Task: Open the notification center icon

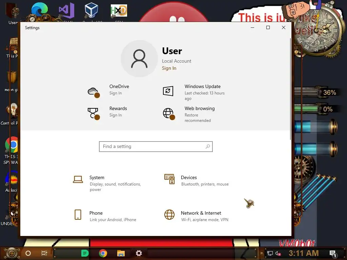Action: click(333, 254)
